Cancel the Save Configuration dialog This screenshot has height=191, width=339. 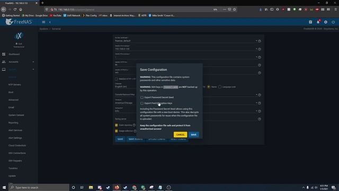pyautogui.click(x=180, y=135)
